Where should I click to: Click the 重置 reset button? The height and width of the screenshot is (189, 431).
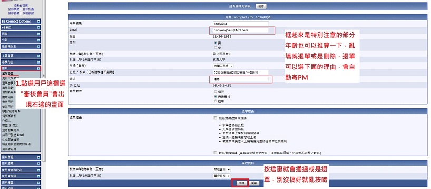[x=254, y=183]
